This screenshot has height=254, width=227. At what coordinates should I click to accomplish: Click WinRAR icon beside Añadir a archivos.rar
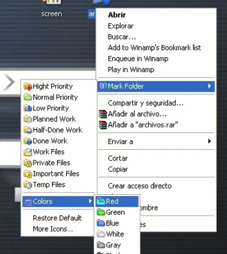tap(103, 125)
